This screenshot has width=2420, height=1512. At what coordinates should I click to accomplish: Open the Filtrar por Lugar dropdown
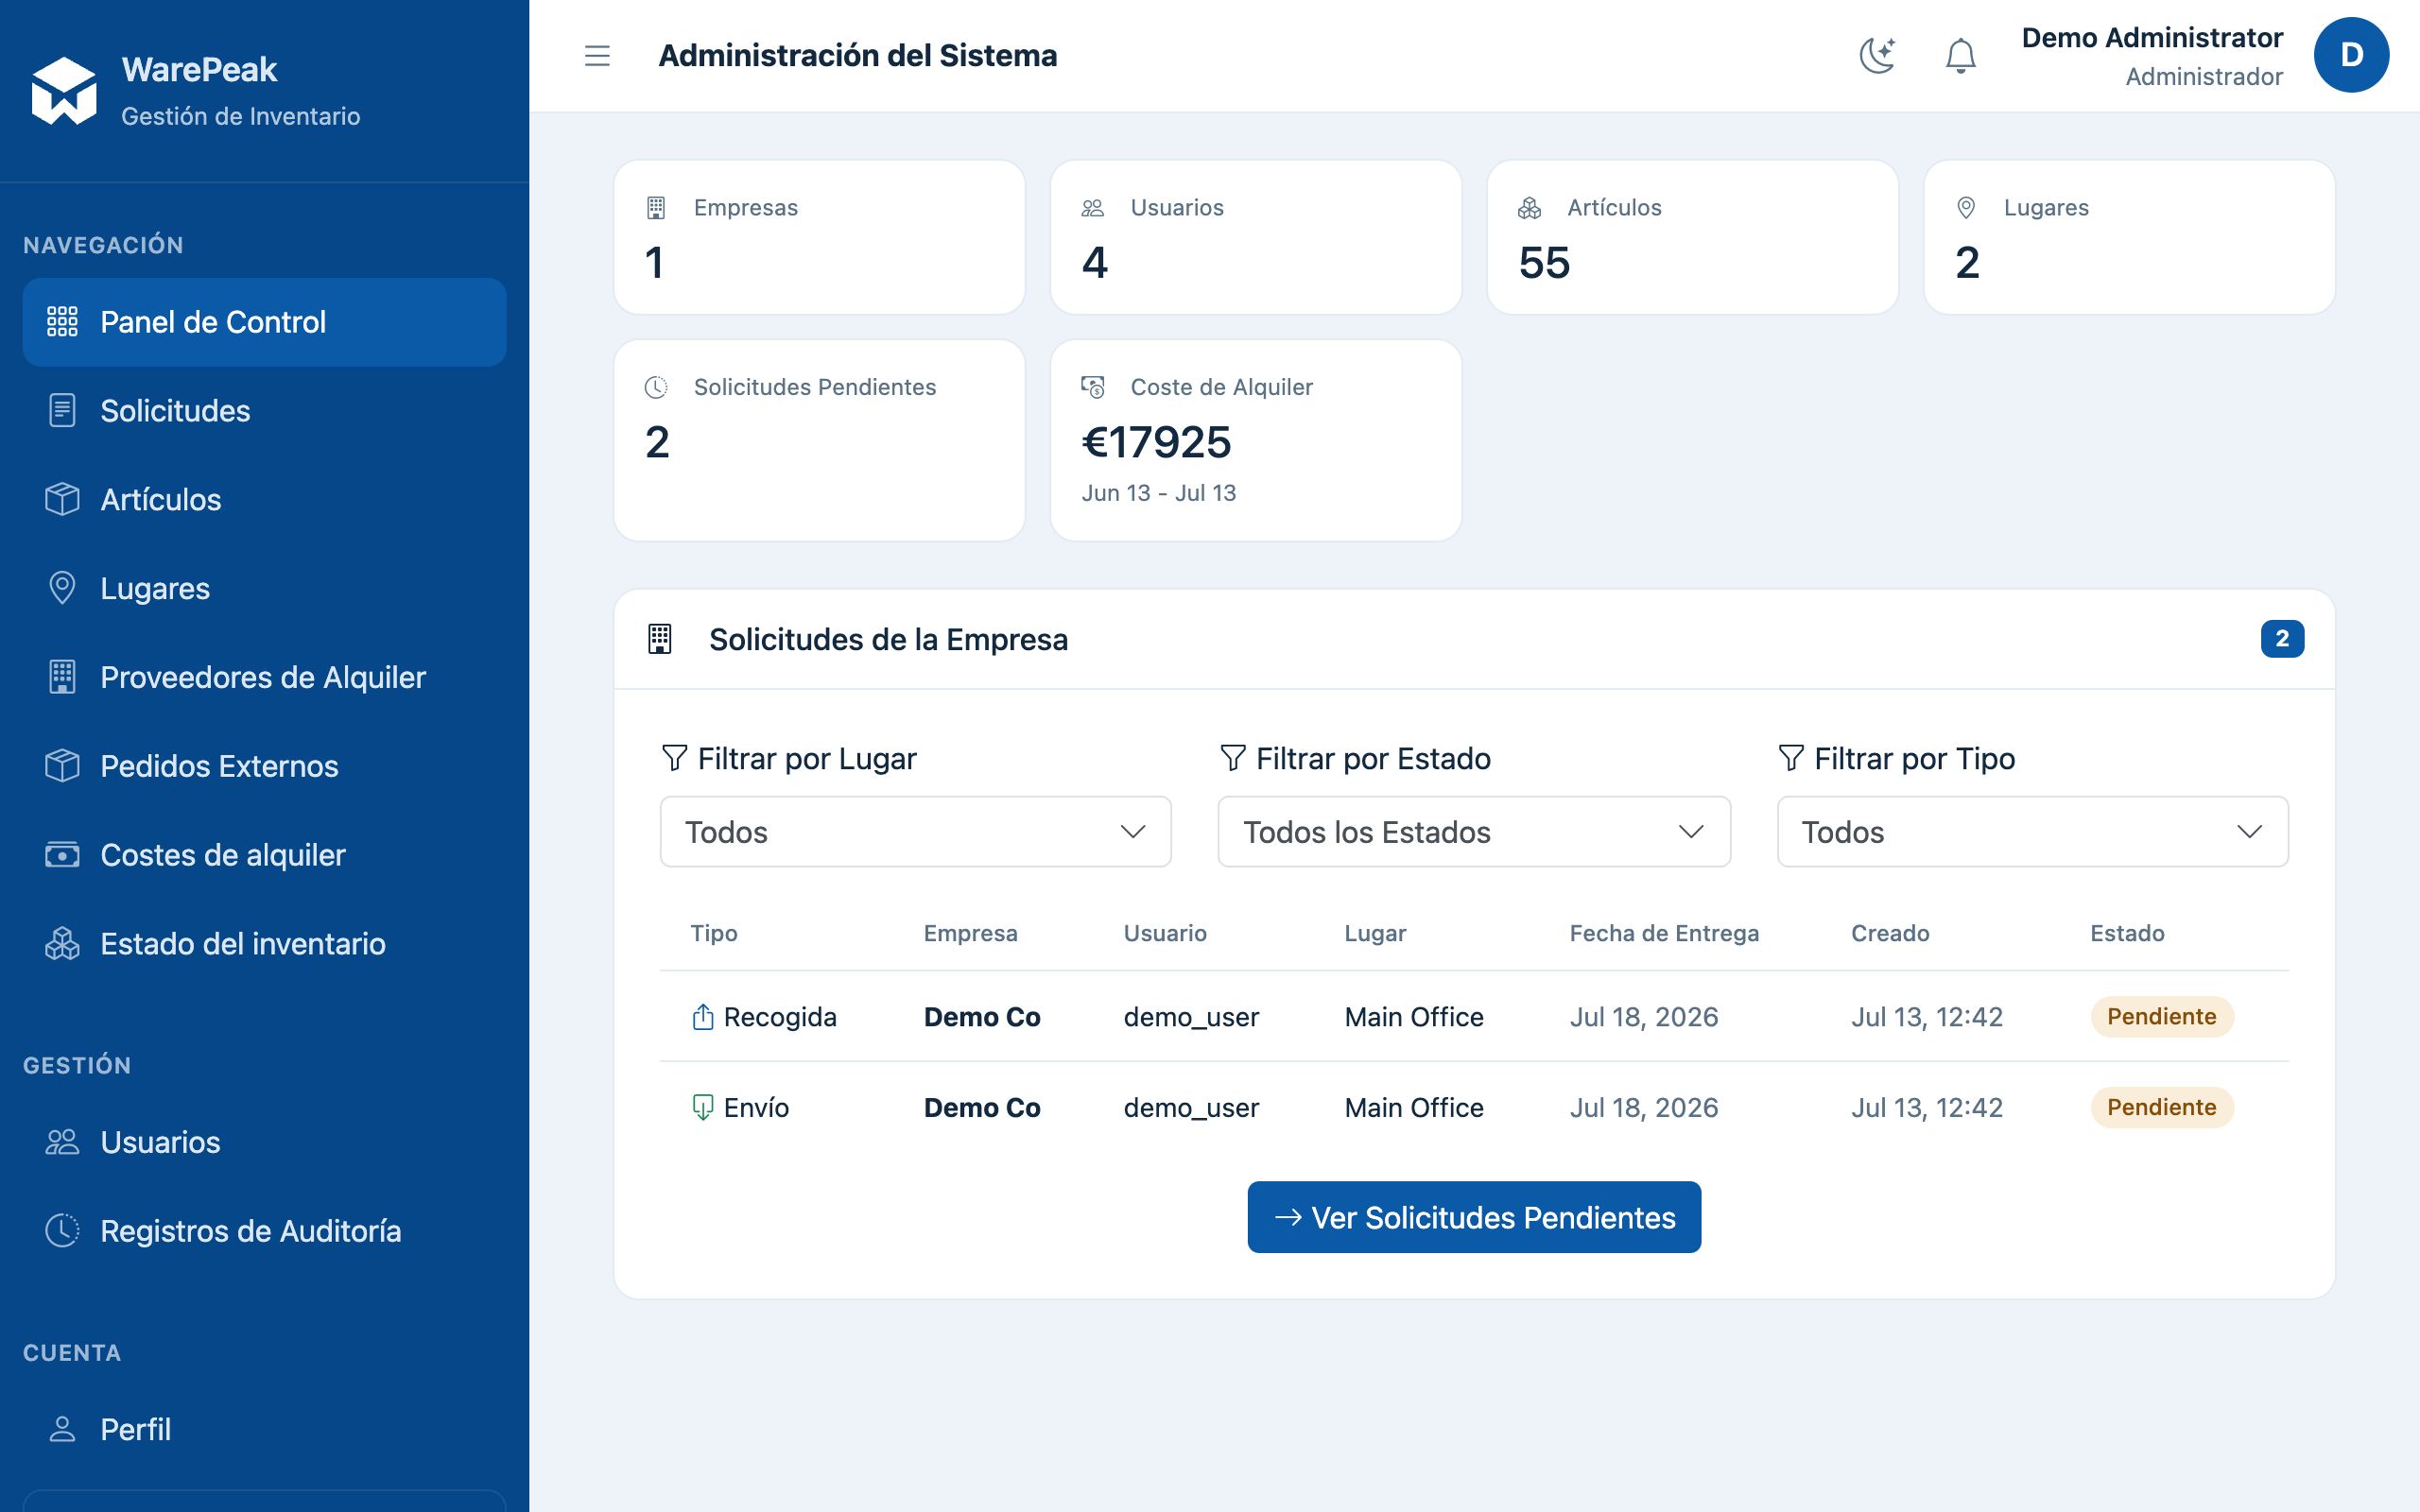pos(915,832)
